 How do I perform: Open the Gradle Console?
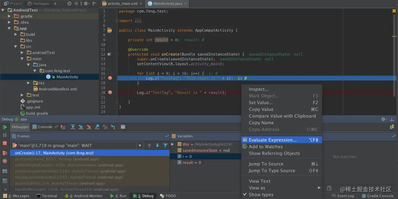coord(377,196)
